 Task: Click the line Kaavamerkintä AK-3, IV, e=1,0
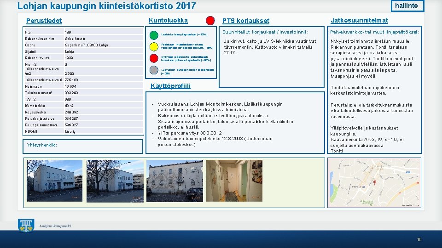point(367,140)
